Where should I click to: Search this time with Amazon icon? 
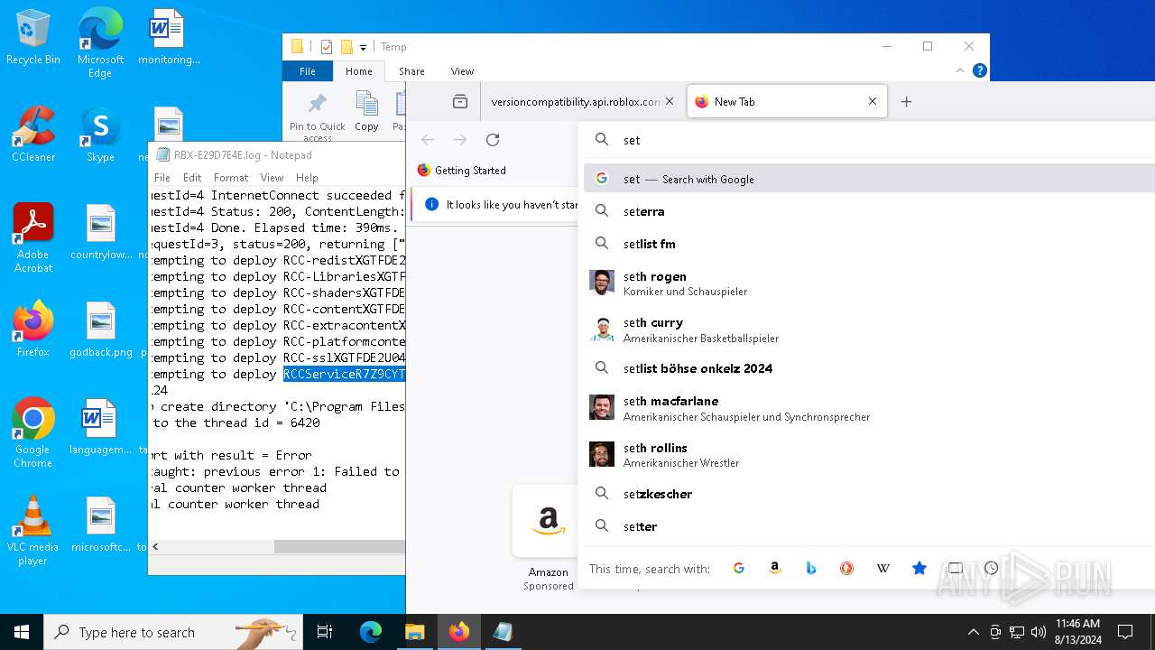[775, 568]
